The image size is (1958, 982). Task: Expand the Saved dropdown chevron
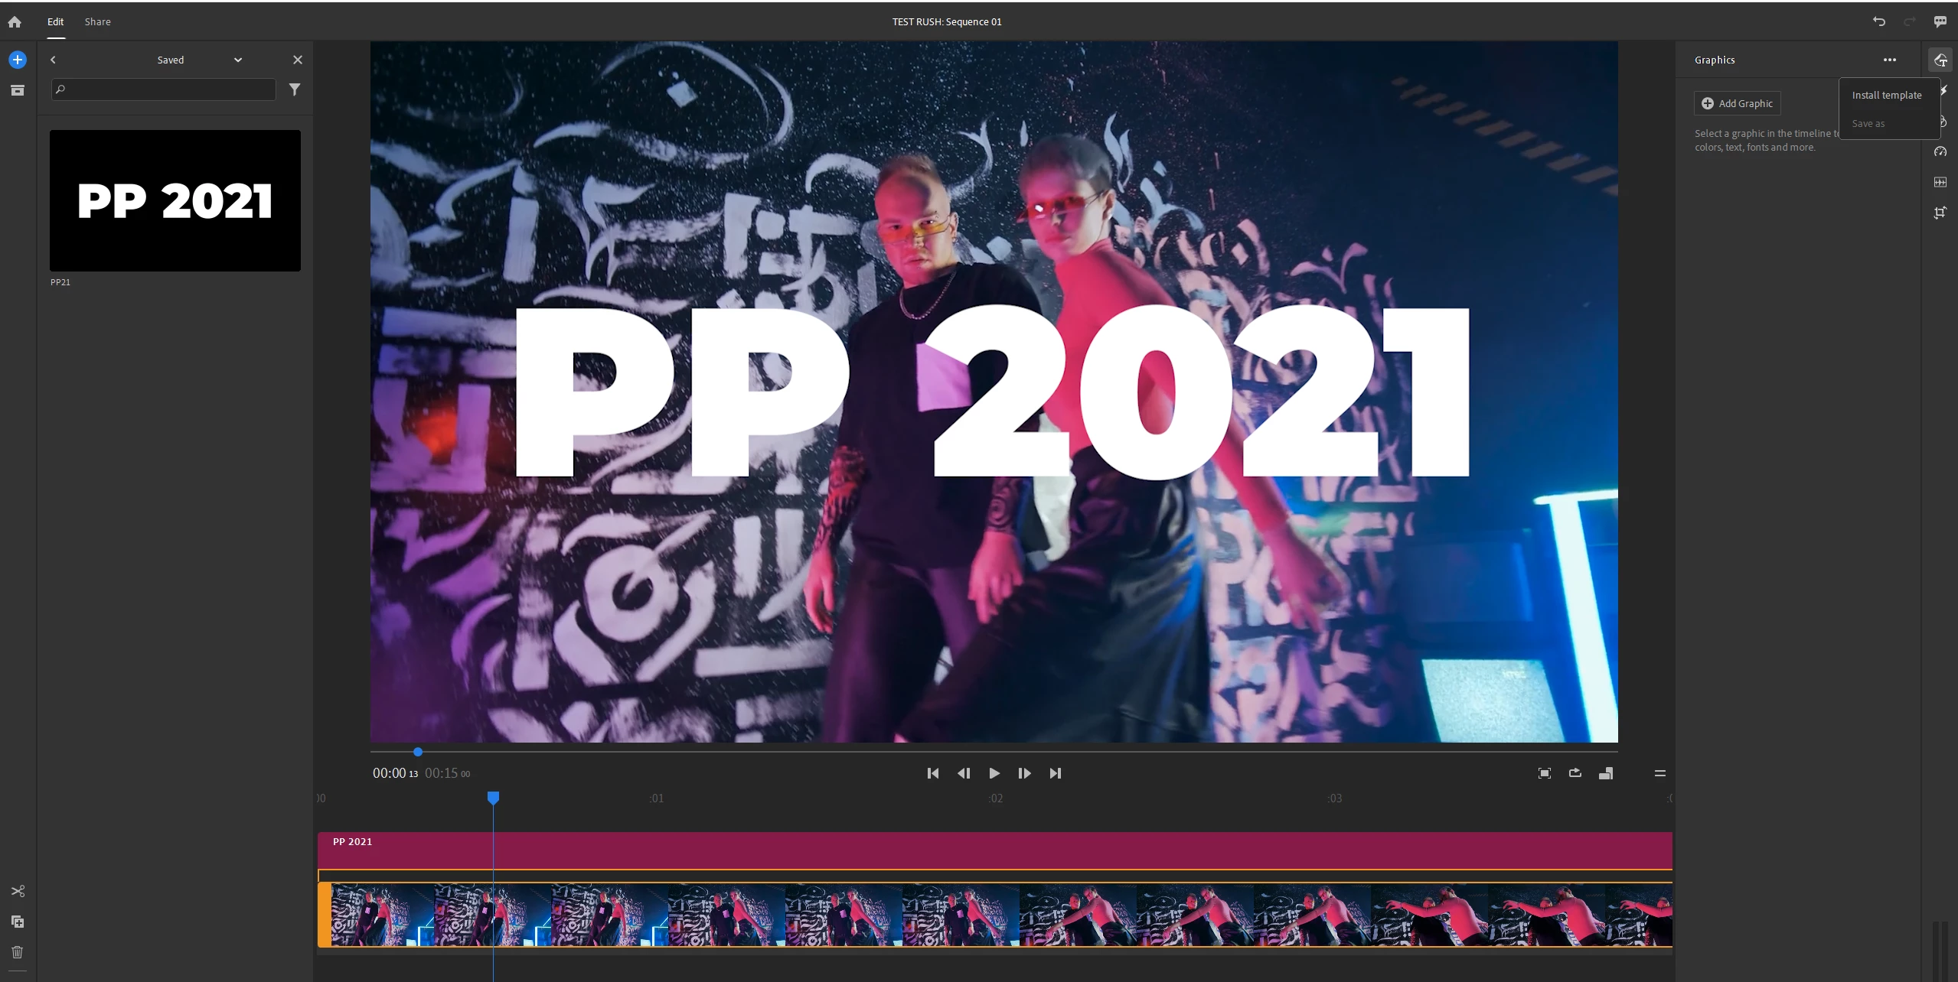[x=238, y=60]
